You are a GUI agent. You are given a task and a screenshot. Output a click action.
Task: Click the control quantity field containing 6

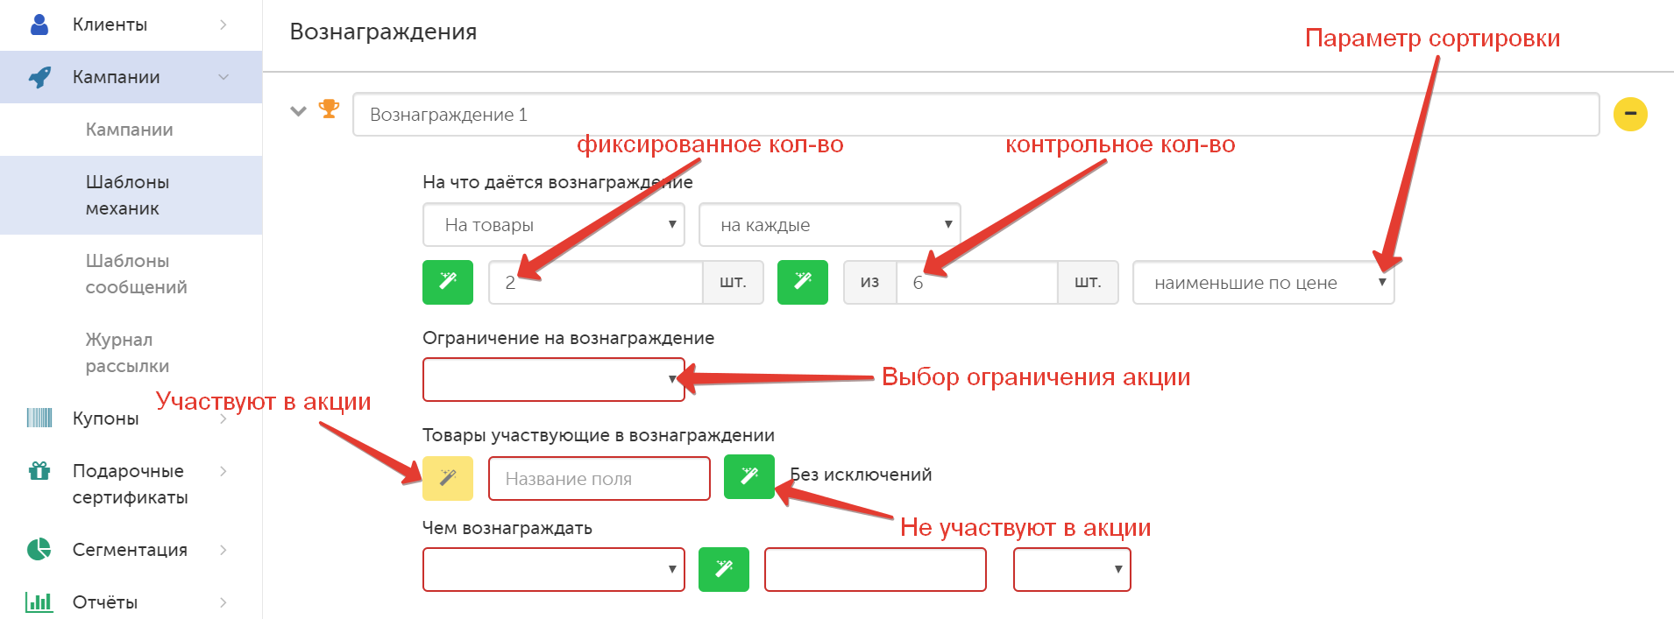click(x=977, y=282)
